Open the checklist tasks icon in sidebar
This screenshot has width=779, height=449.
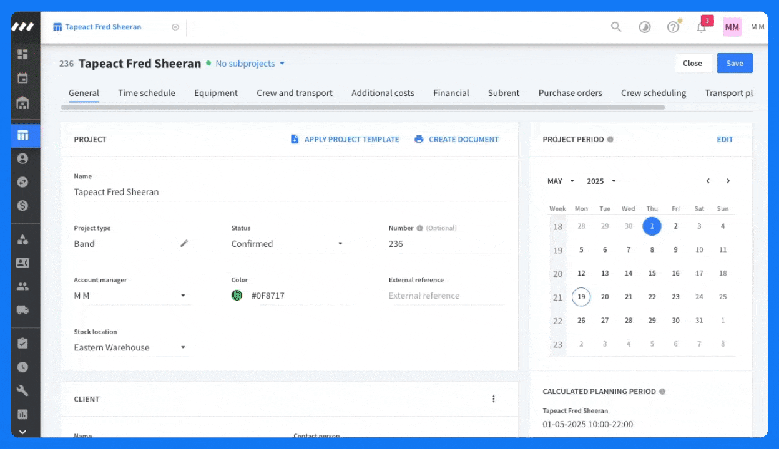[22, 343]
